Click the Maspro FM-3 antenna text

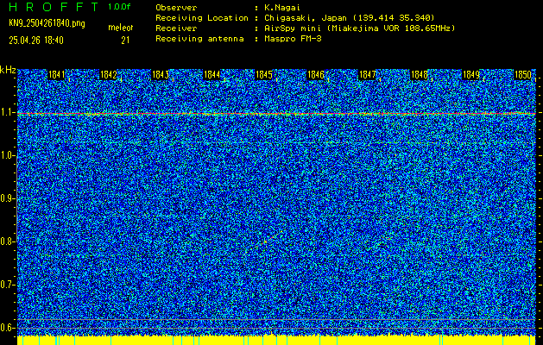click(x=293, y=39)
